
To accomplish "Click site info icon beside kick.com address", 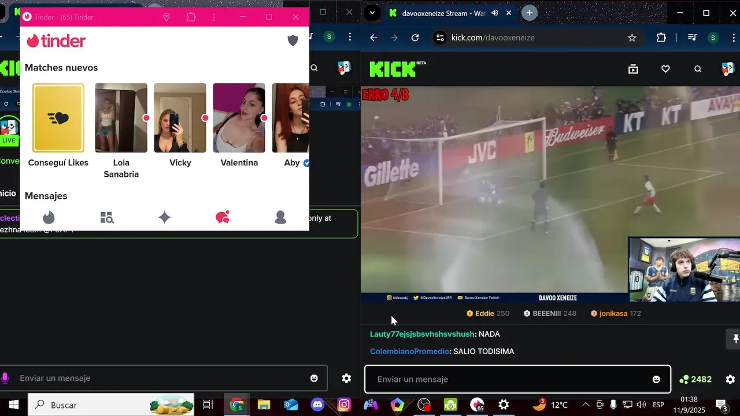I will pyautogui.click(x=440, y=38).
